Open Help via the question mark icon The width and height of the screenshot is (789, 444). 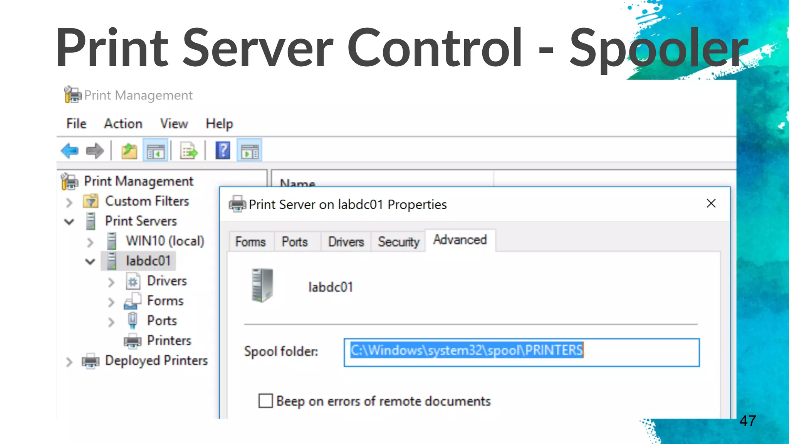223,150
